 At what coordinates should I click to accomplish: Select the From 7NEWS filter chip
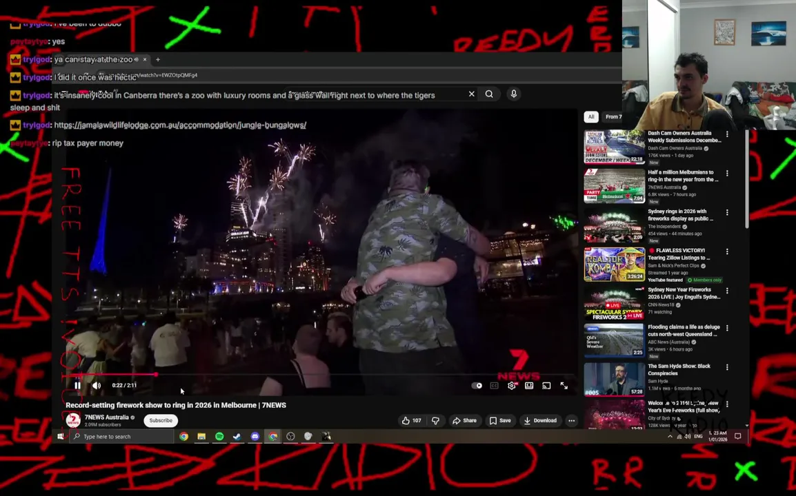point(613,116)
